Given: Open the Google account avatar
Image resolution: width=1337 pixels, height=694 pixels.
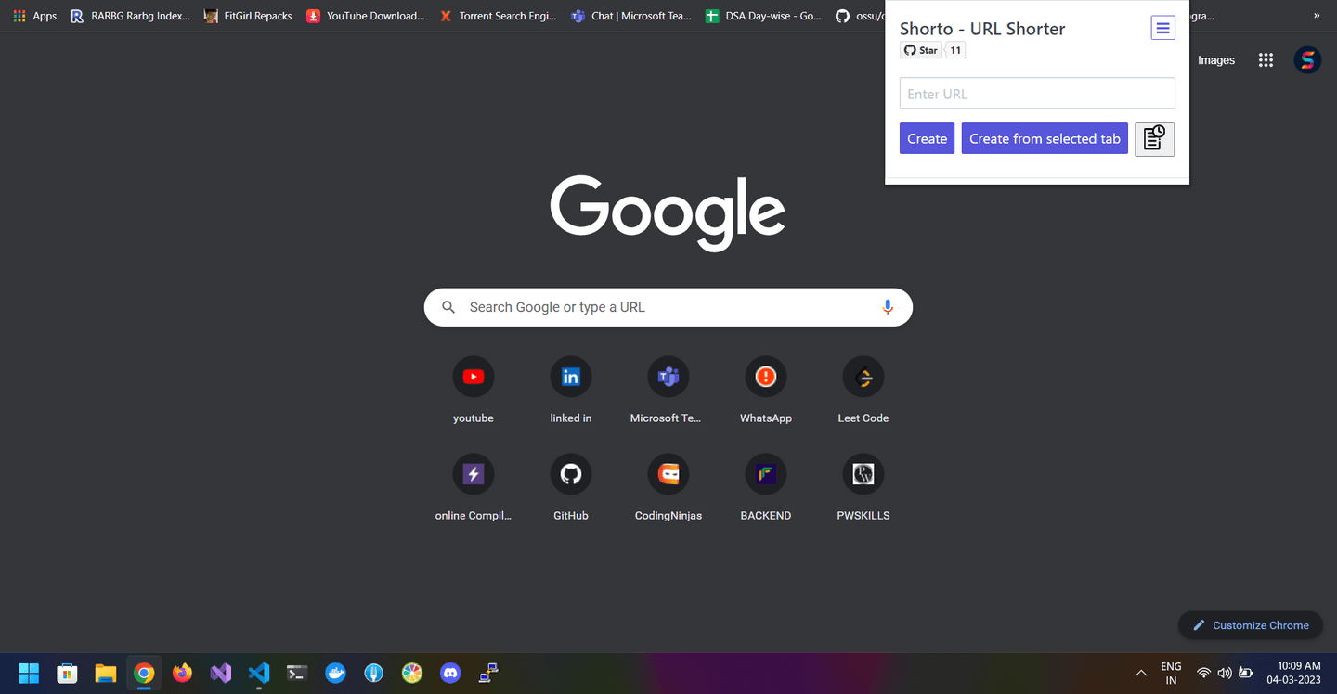Looking at the screenshot, I should click(x=1307, y=60).
